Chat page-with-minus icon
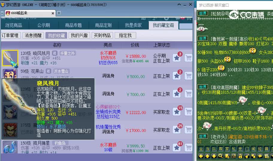Screen dimensions: 273x161 point(227,156)
